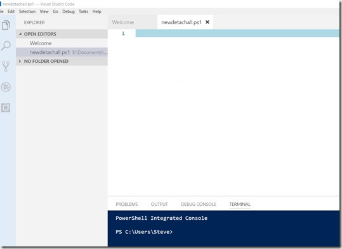
Task: Expand the NO FOLDER OPENED section
Action: tap(62, 61)
